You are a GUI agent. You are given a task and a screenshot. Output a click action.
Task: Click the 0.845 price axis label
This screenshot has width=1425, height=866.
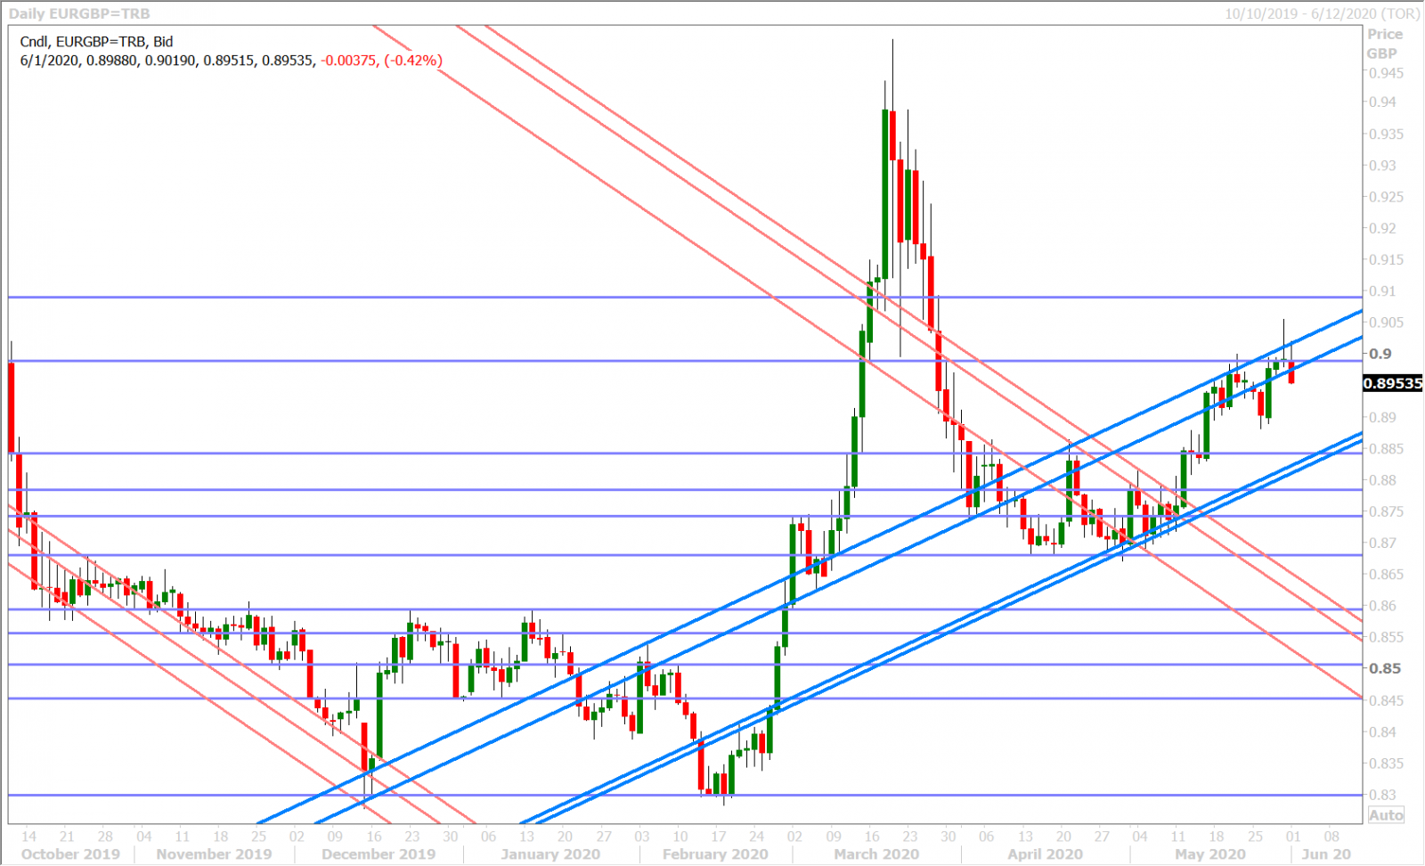point(1387,700)
